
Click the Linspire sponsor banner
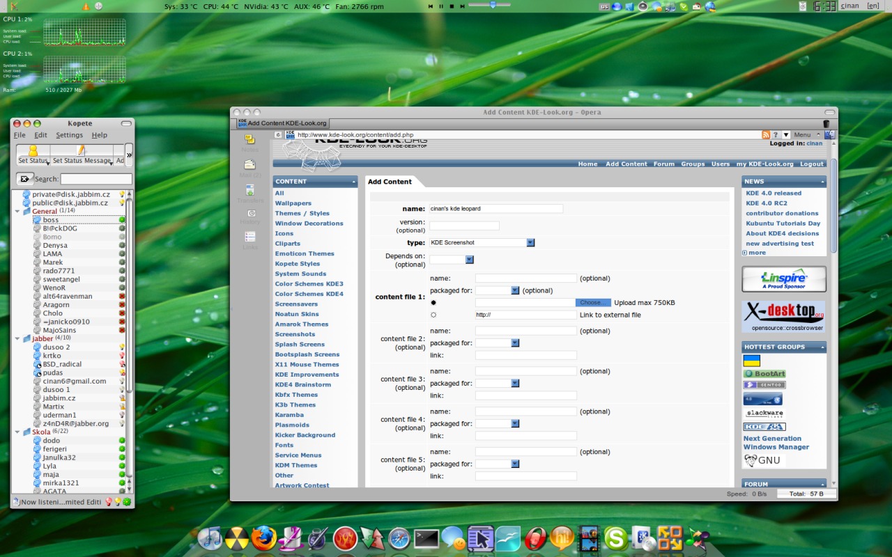(x=784, y=279)
